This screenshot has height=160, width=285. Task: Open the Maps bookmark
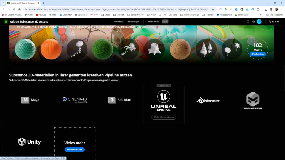pyautogui.click(x=53, y=15)
